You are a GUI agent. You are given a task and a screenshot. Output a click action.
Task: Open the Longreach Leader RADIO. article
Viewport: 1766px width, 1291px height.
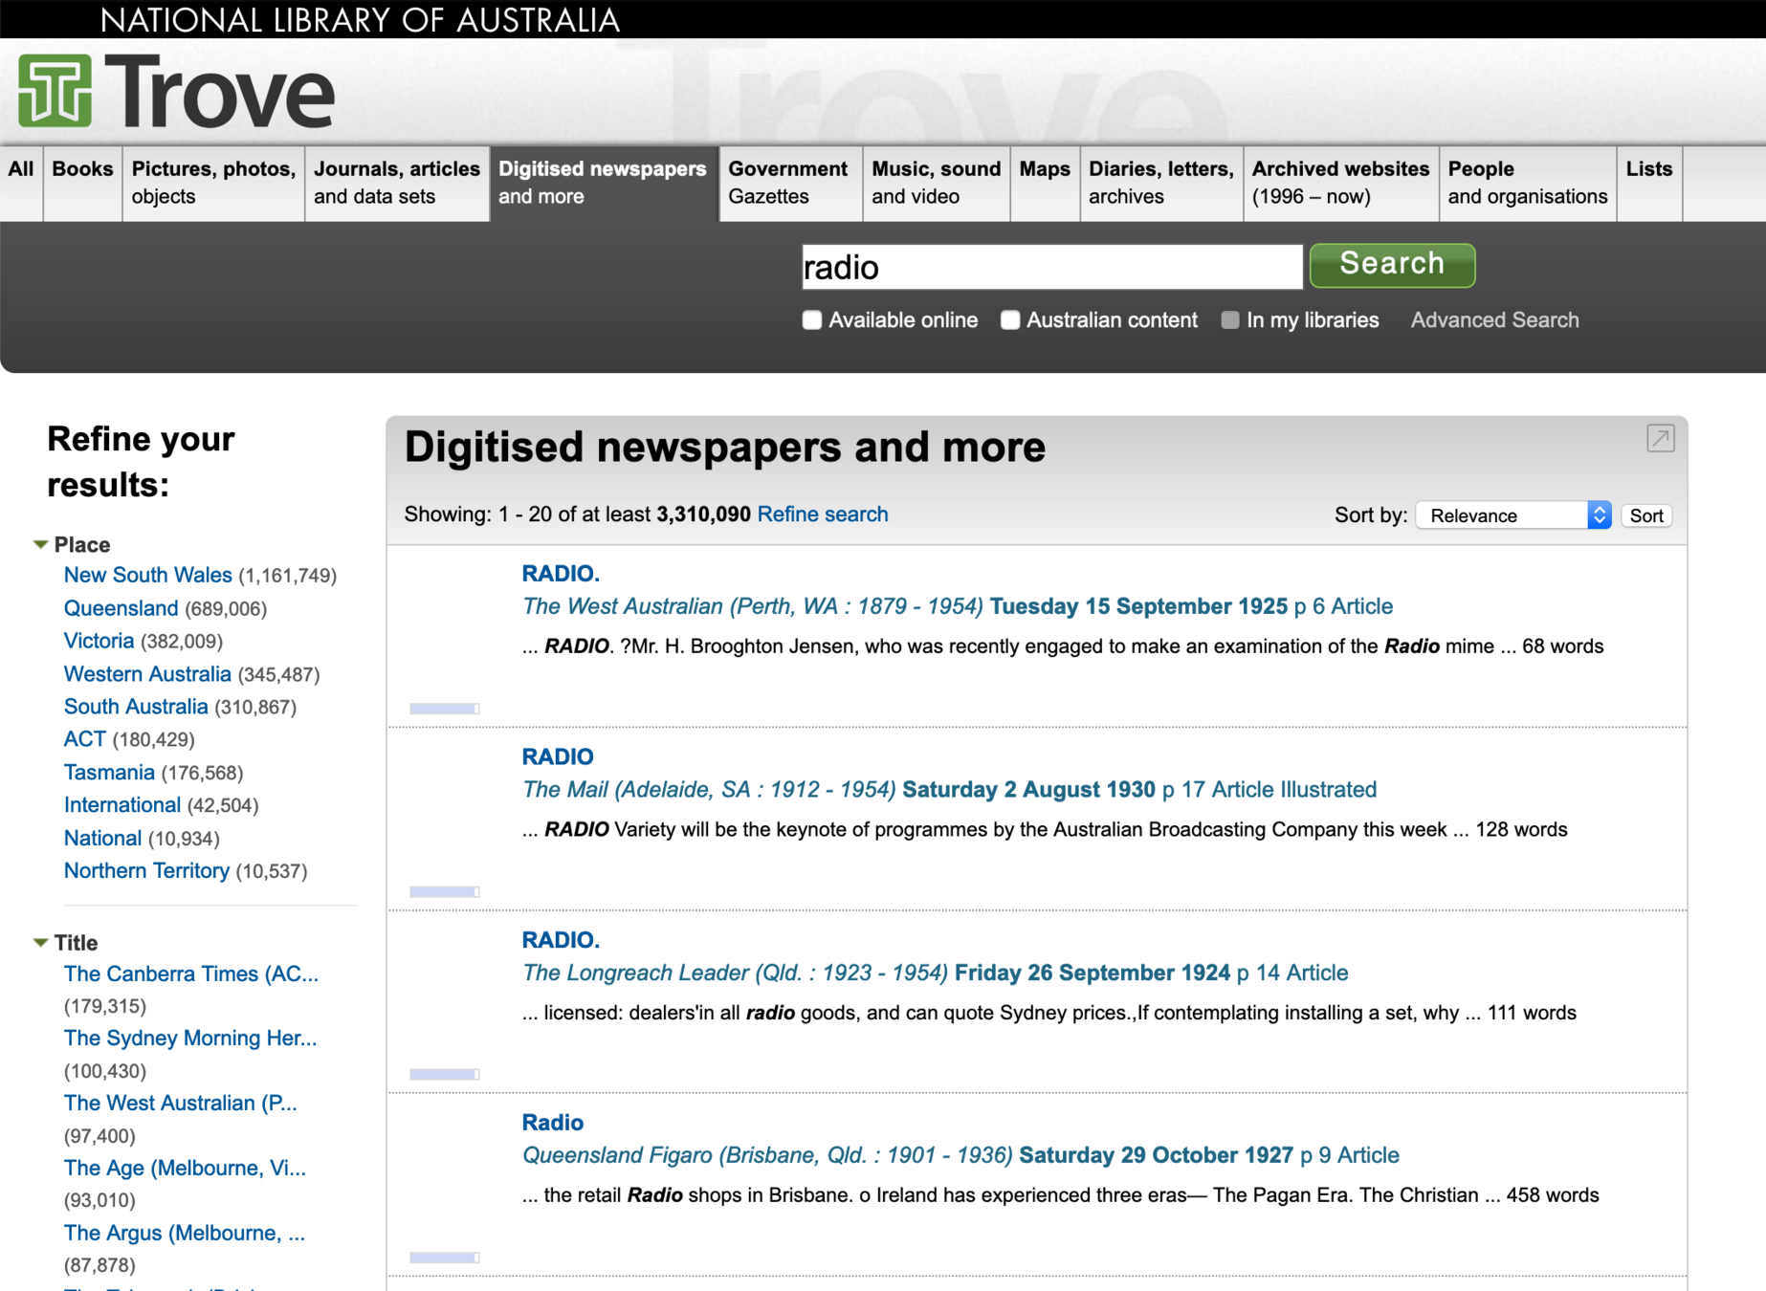(x=561, y=940)
